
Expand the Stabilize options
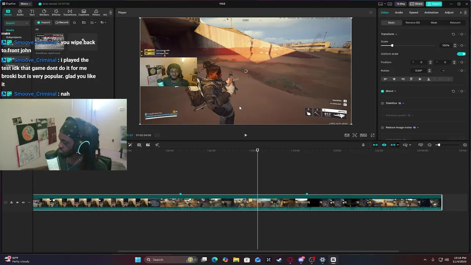tap(403, 103)
